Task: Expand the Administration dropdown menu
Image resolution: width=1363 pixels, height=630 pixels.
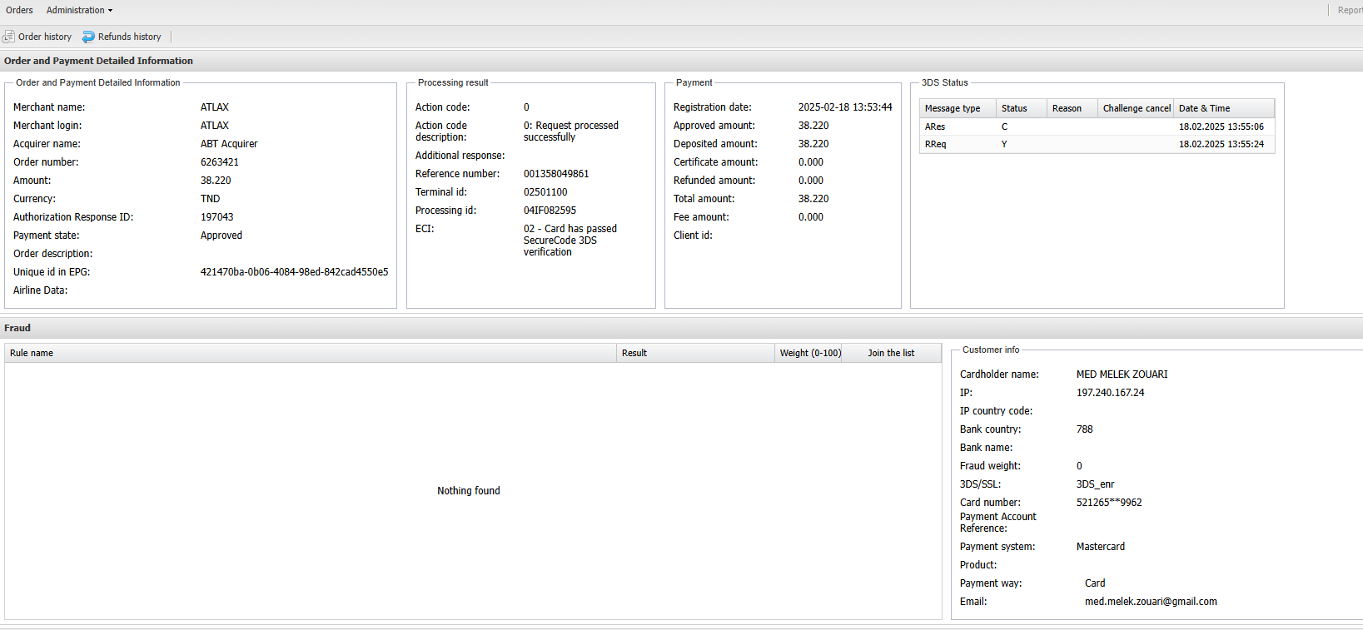Action: [x=79, y=10]
